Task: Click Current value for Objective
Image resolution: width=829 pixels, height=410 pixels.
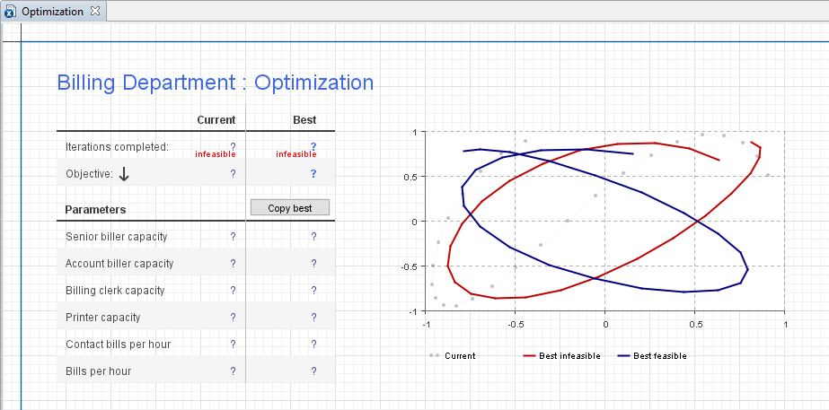Action: tap(234, 174)
